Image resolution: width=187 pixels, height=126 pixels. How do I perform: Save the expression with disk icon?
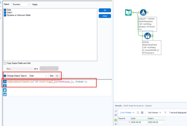click(x=5, y=94)
